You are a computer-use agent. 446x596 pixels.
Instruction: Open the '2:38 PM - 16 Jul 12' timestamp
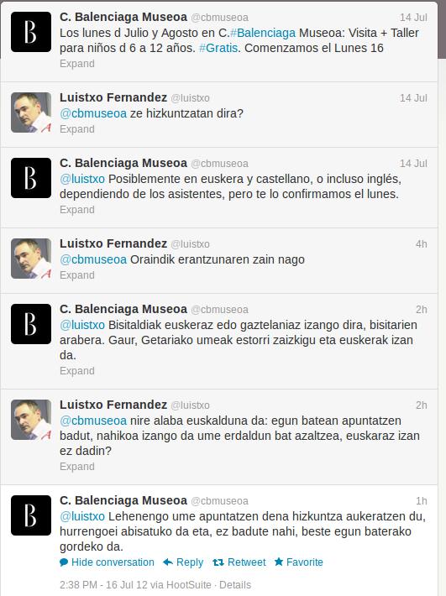pyautogui.click(x=102, y=584)
